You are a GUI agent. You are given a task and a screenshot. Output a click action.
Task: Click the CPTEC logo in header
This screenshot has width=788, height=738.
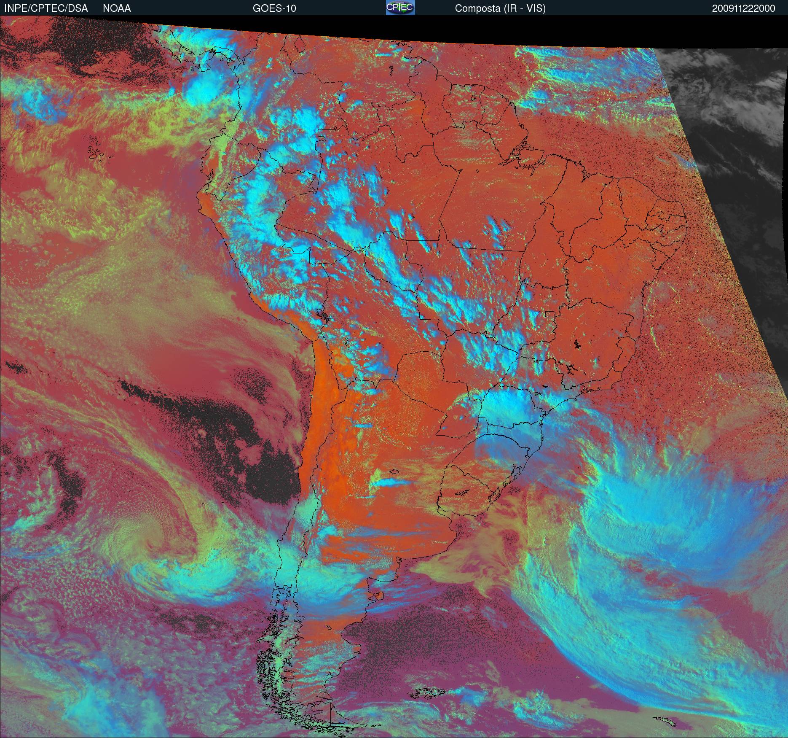coord(400,8)
